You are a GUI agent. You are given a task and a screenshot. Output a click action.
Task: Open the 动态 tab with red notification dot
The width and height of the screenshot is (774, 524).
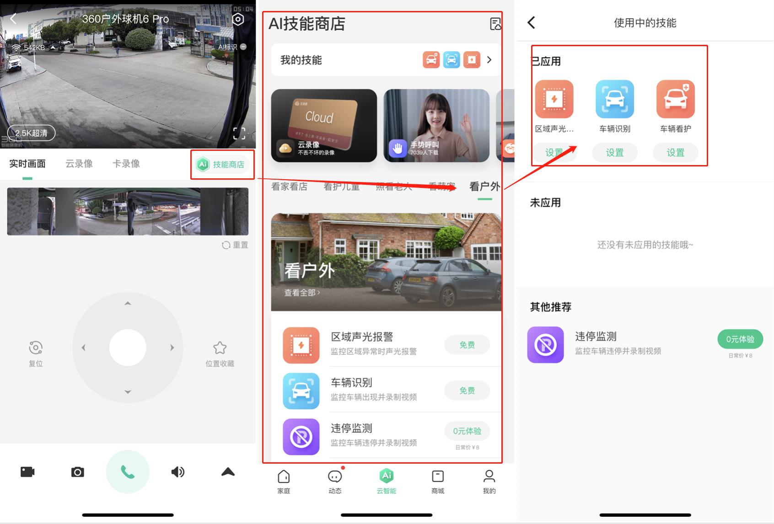335,476
